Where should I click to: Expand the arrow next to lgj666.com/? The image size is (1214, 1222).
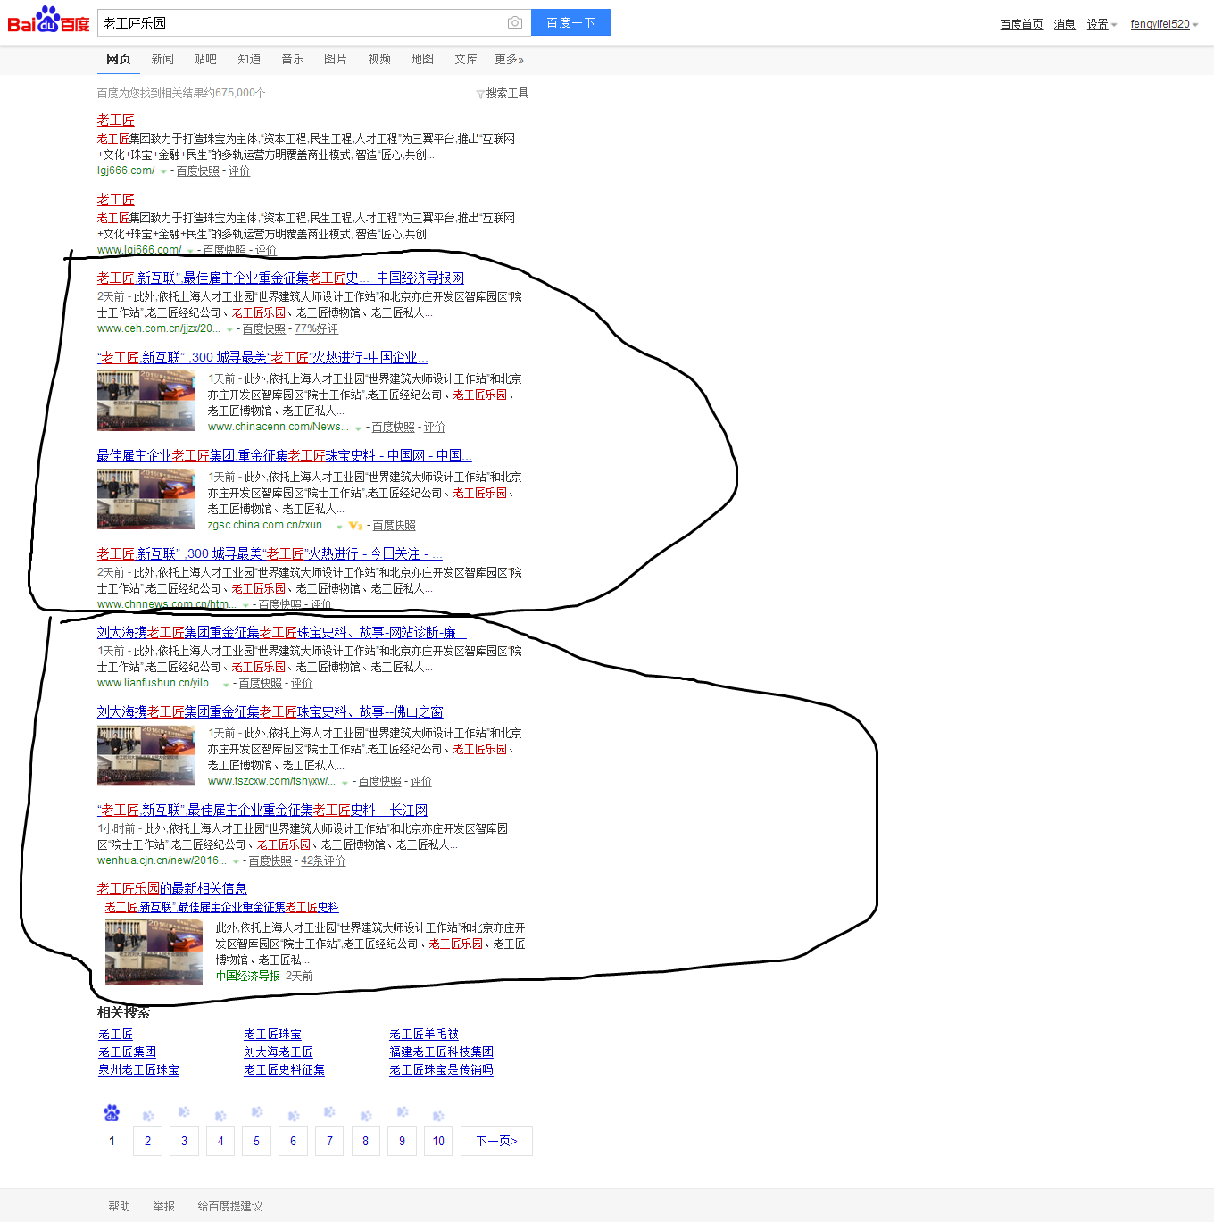[x=163, y=171]
